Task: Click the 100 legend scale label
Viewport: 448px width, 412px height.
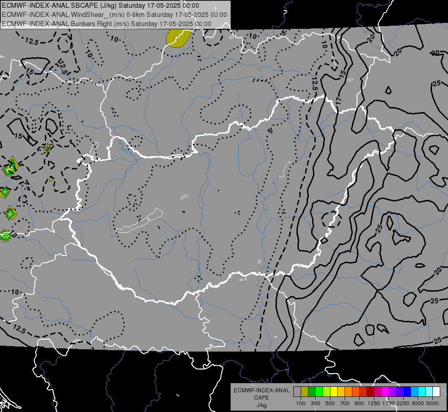Action: [301, 403]
